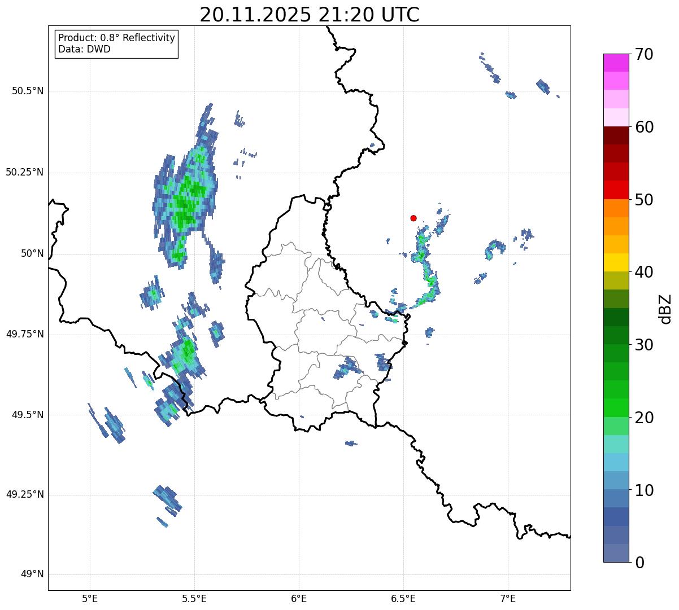Image resolution: width=679 pixels, height=610 pixels.
Task: Click the radar echo near 49.25°N 5.38°E
Action: [168, 499]
